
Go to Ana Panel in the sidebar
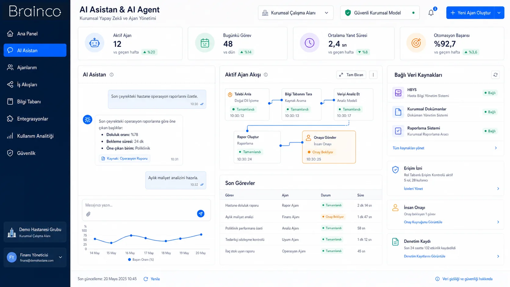35,34
